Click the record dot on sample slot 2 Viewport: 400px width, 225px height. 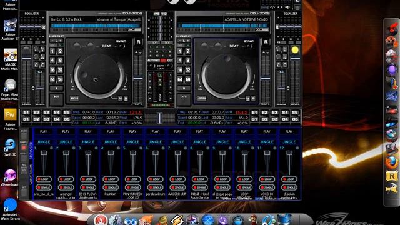74,148
